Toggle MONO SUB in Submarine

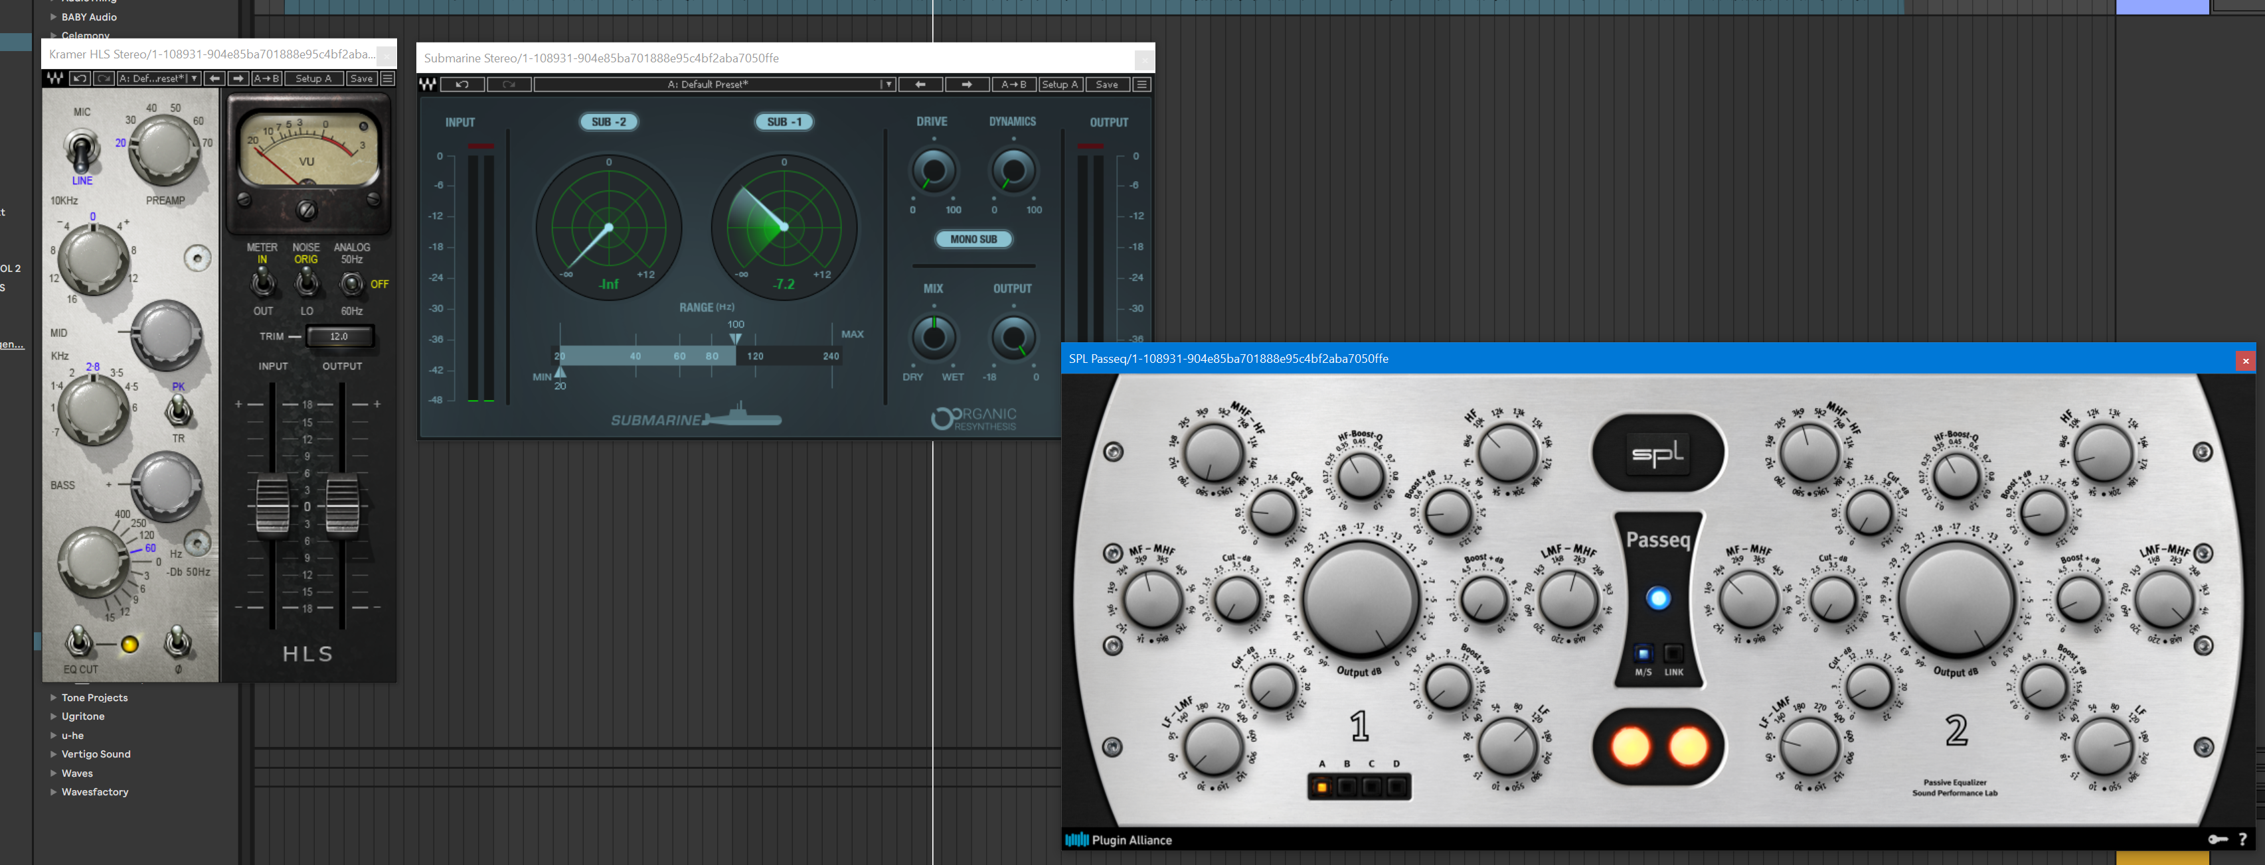click(973, 239)
